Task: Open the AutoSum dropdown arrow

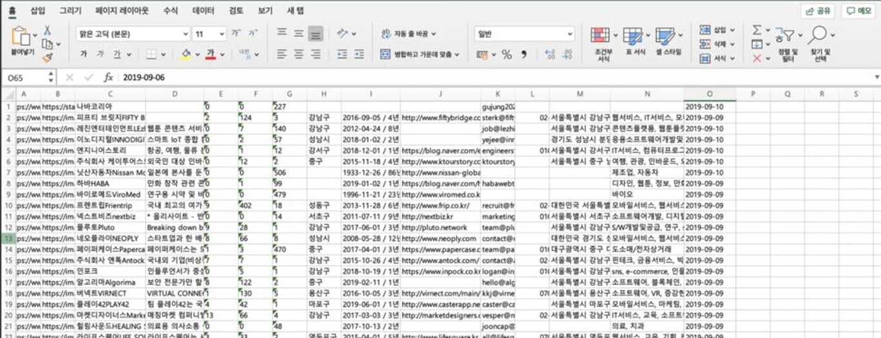Action: coord(768,30)
